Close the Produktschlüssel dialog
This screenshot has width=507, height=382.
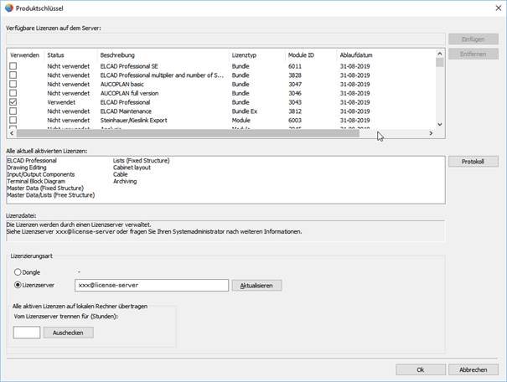[499, 8]
